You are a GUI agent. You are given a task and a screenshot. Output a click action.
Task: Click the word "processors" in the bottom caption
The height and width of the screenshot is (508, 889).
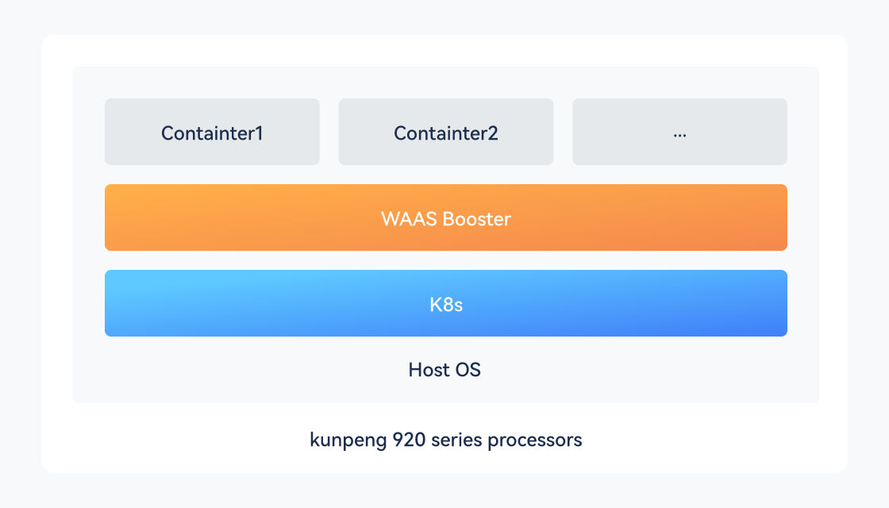535,440
